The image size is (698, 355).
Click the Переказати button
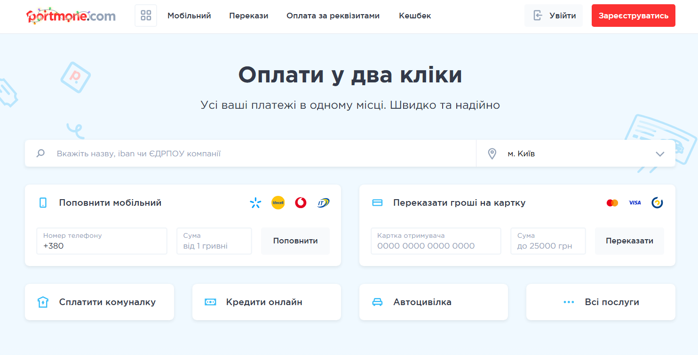click(x=629, y=241)
